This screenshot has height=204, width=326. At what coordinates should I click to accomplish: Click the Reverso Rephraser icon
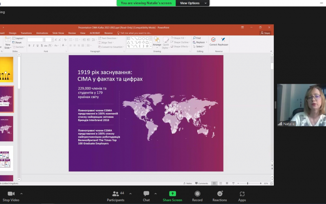click(x=223, y=40)
